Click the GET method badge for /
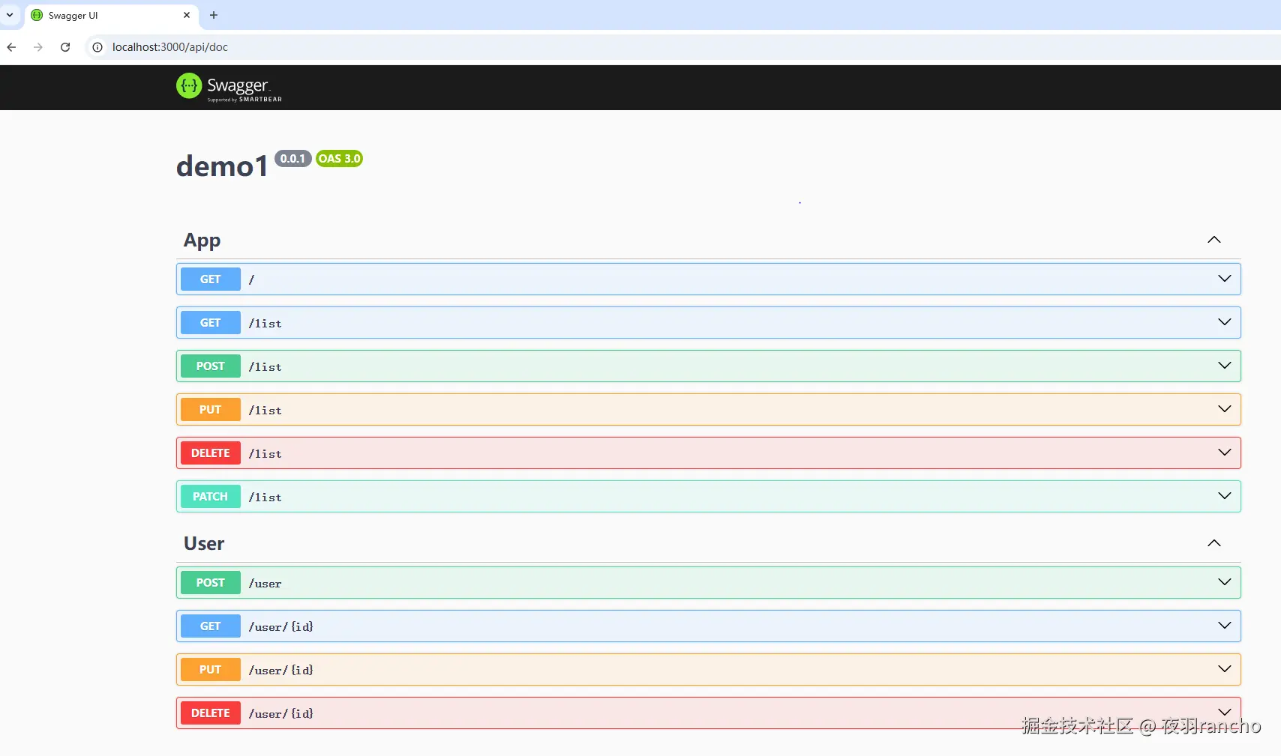 (x=211, y=279)
